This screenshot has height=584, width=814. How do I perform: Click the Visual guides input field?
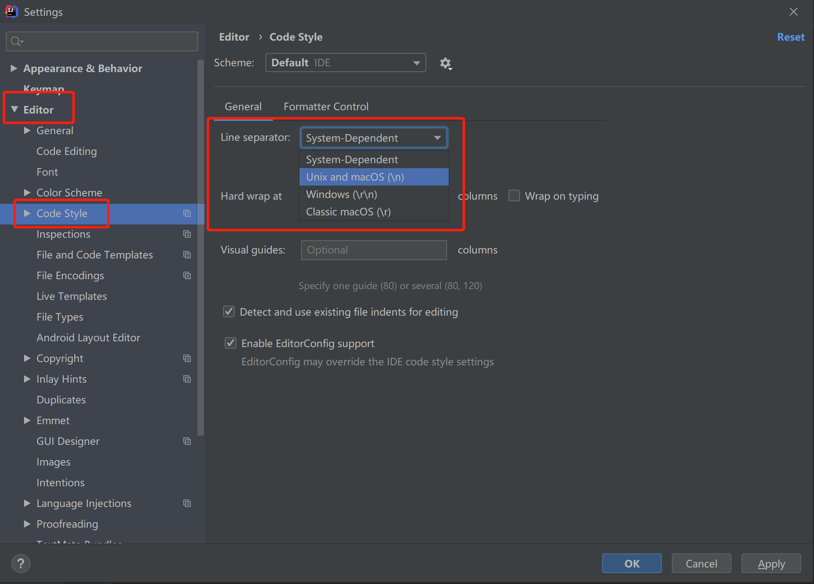click(374, 250)
